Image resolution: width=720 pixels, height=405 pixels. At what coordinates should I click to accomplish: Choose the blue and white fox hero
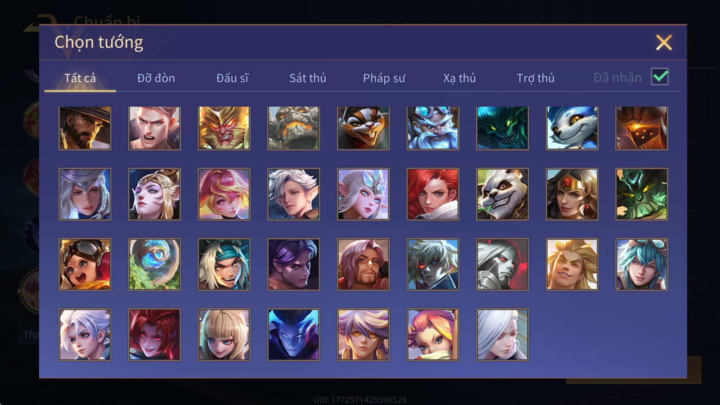pyautogui.click(x=572, y=128)
